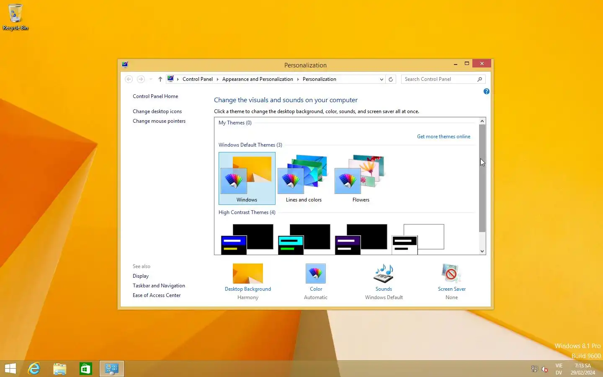Click Control Panel taskbar button
Viewport: 603px width, 377px height.
pyautogui.click(x=112, y=369)
